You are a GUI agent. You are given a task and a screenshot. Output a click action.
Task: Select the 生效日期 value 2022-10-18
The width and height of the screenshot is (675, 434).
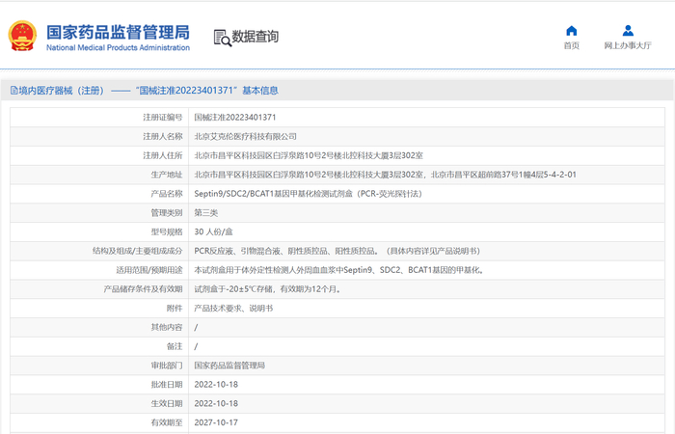click(216, 403)
